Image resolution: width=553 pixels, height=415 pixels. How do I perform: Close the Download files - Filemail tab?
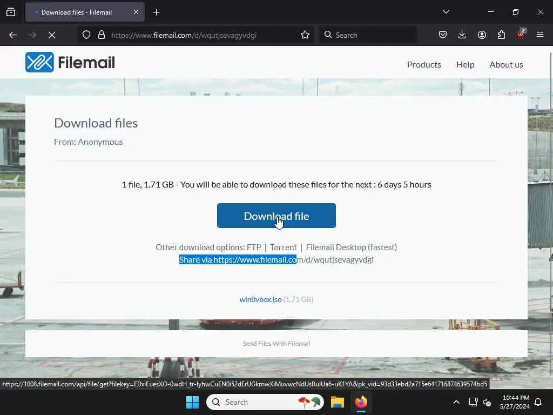click(136, 12)
